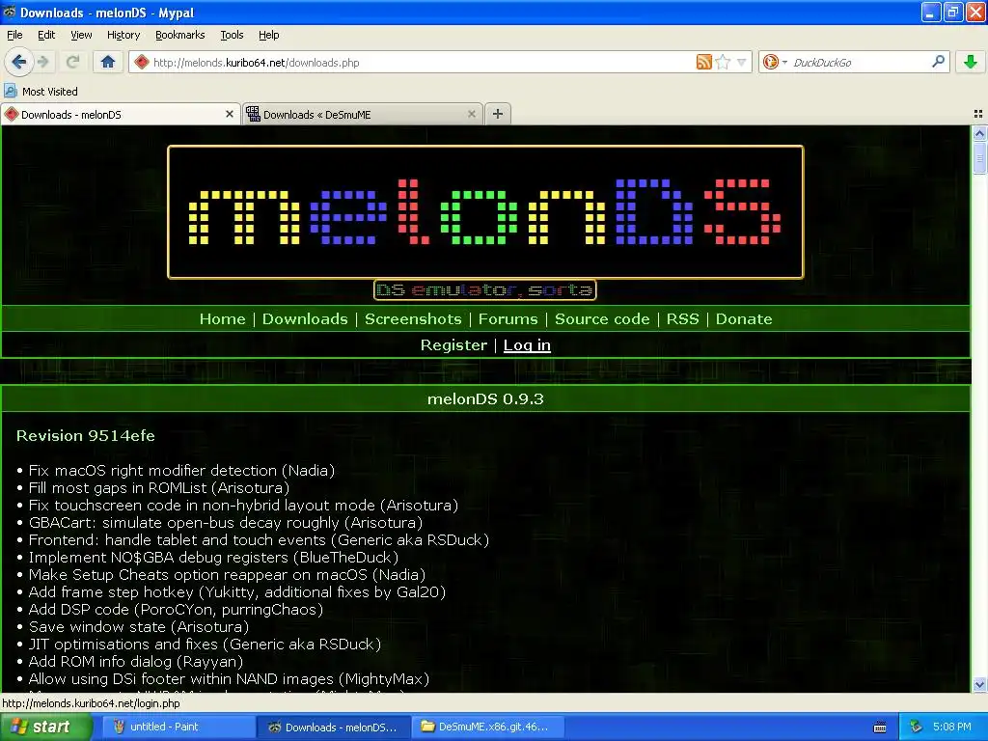Click the tab groups grid icon
The width and height of the screenshot is (988, 741).
point(978,114)
